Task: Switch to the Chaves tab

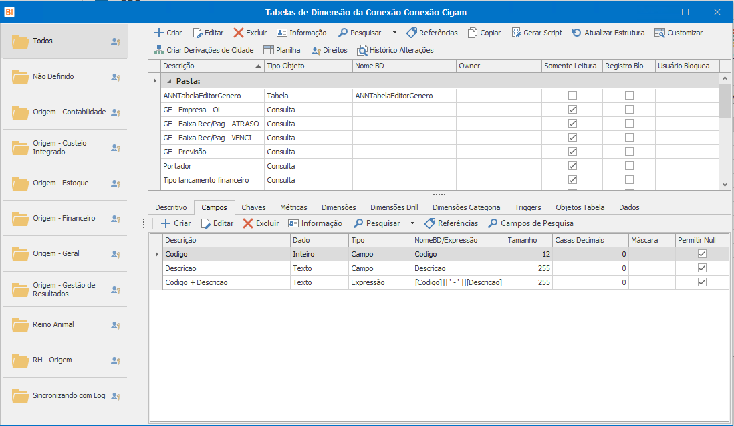Action: pos(254,207)
